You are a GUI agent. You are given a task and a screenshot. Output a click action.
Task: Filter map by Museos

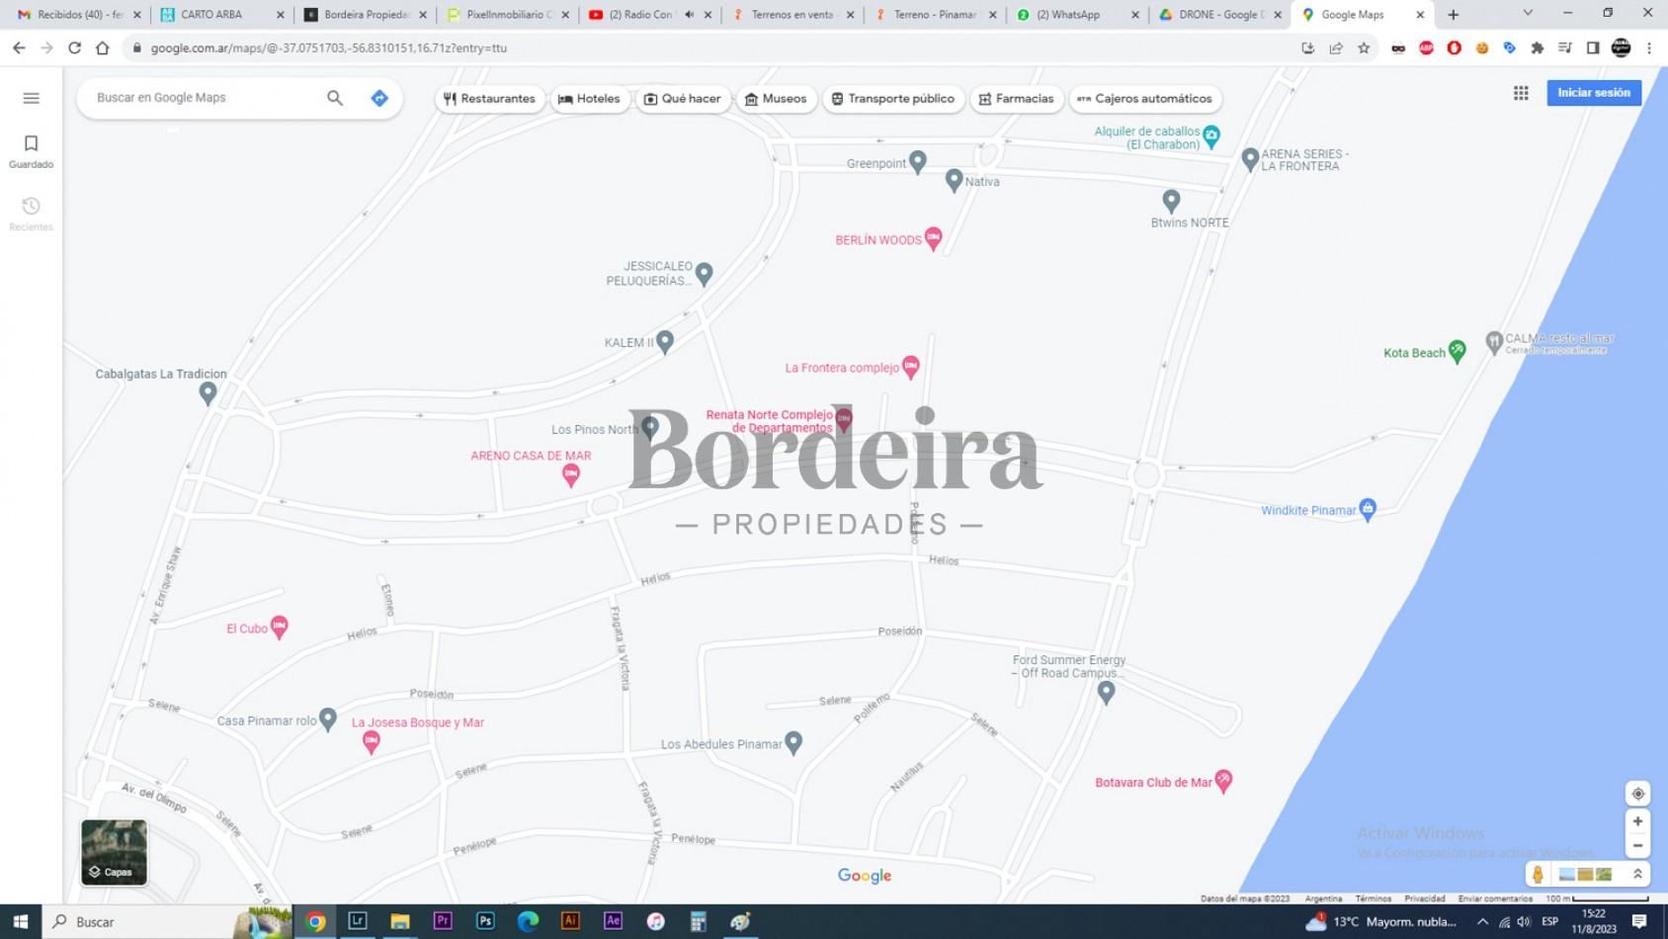point(776,99)
